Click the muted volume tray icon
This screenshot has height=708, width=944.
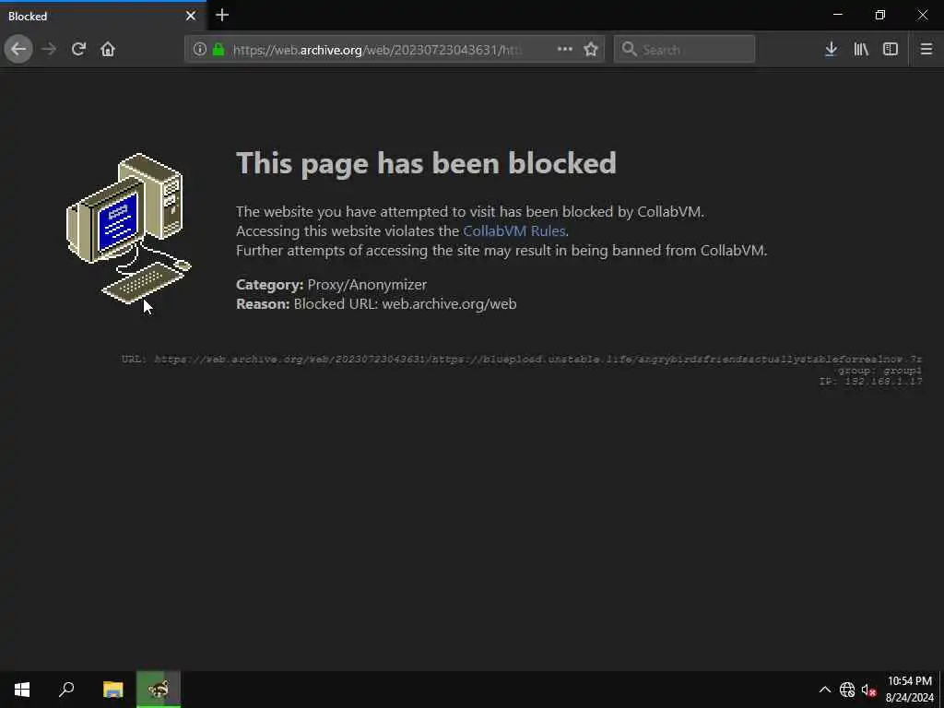point(868,690)
